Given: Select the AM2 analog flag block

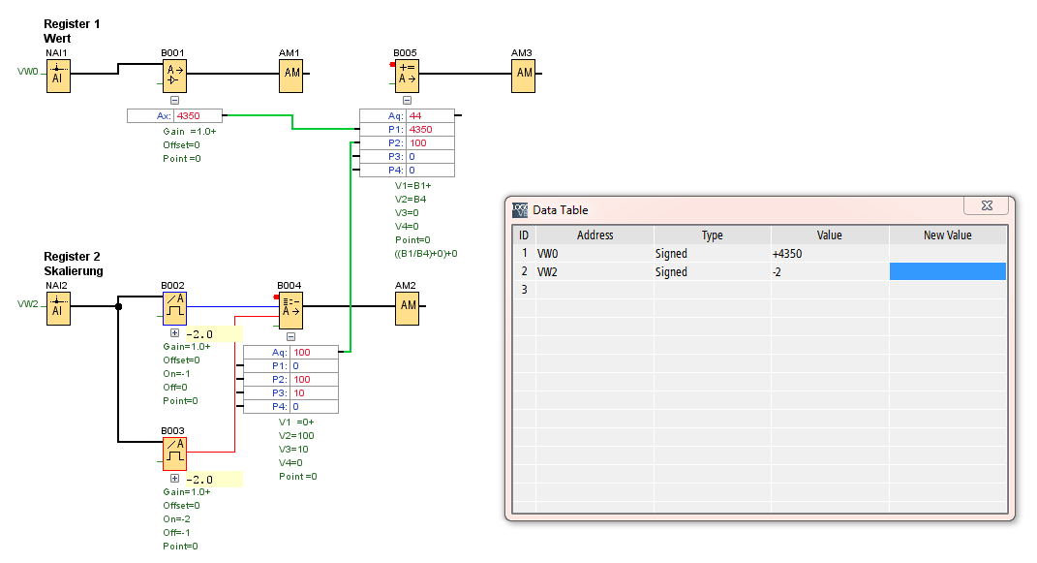Looking at the screenshot, I should pyautogui.click(x=407, y=307).
